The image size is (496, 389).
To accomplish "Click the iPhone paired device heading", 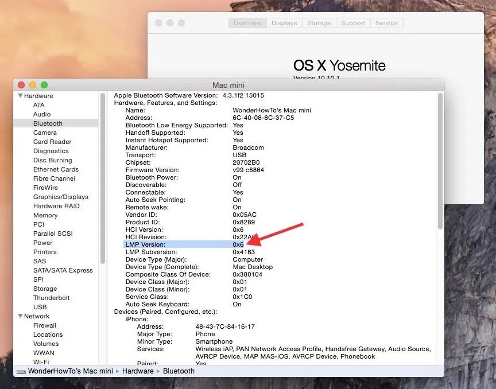I will click(x=137, y=319).
